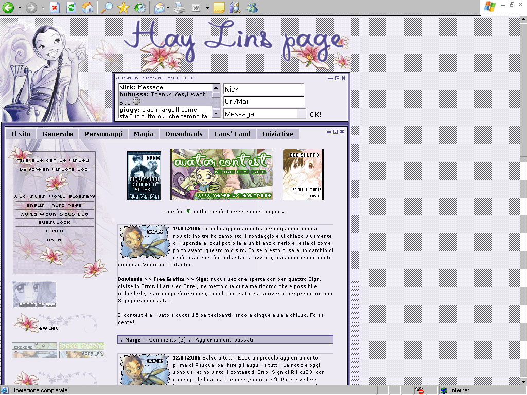This screenshot has width=527, height=395.
Task: Open the Iniziative menu
Action: click(277, 134)
